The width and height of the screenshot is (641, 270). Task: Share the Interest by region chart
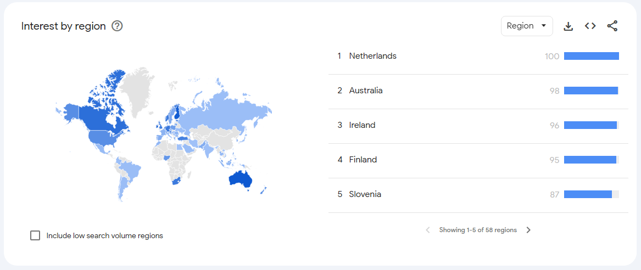(612, 26)
